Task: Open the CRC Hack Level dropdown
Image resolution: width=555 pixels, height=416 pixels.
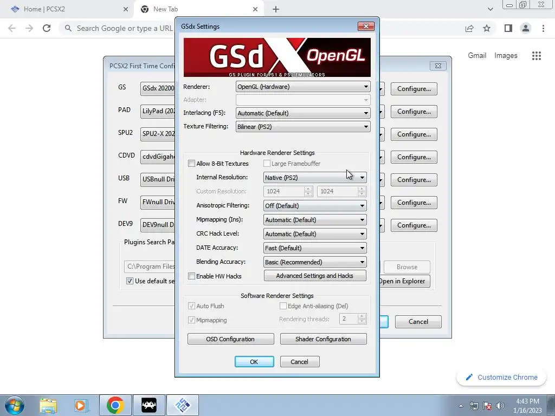Action: [315, 234]
